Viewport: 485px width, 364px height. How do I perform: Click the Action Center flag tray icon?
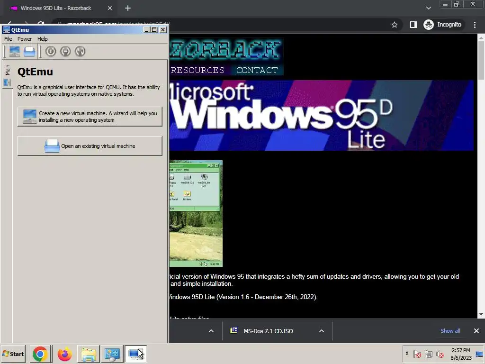(417, 354)
